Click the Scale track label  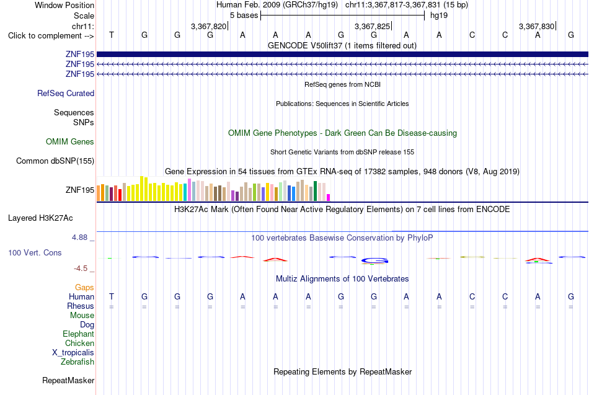pos(84,16)
